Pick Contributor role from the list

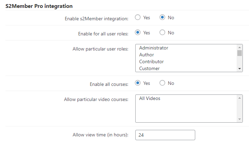click(x=186, y=61)
